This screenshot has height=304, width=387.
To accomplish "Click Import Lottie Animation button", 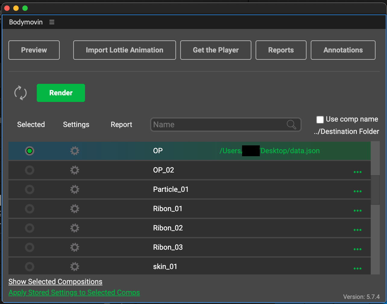I will 124,50.
